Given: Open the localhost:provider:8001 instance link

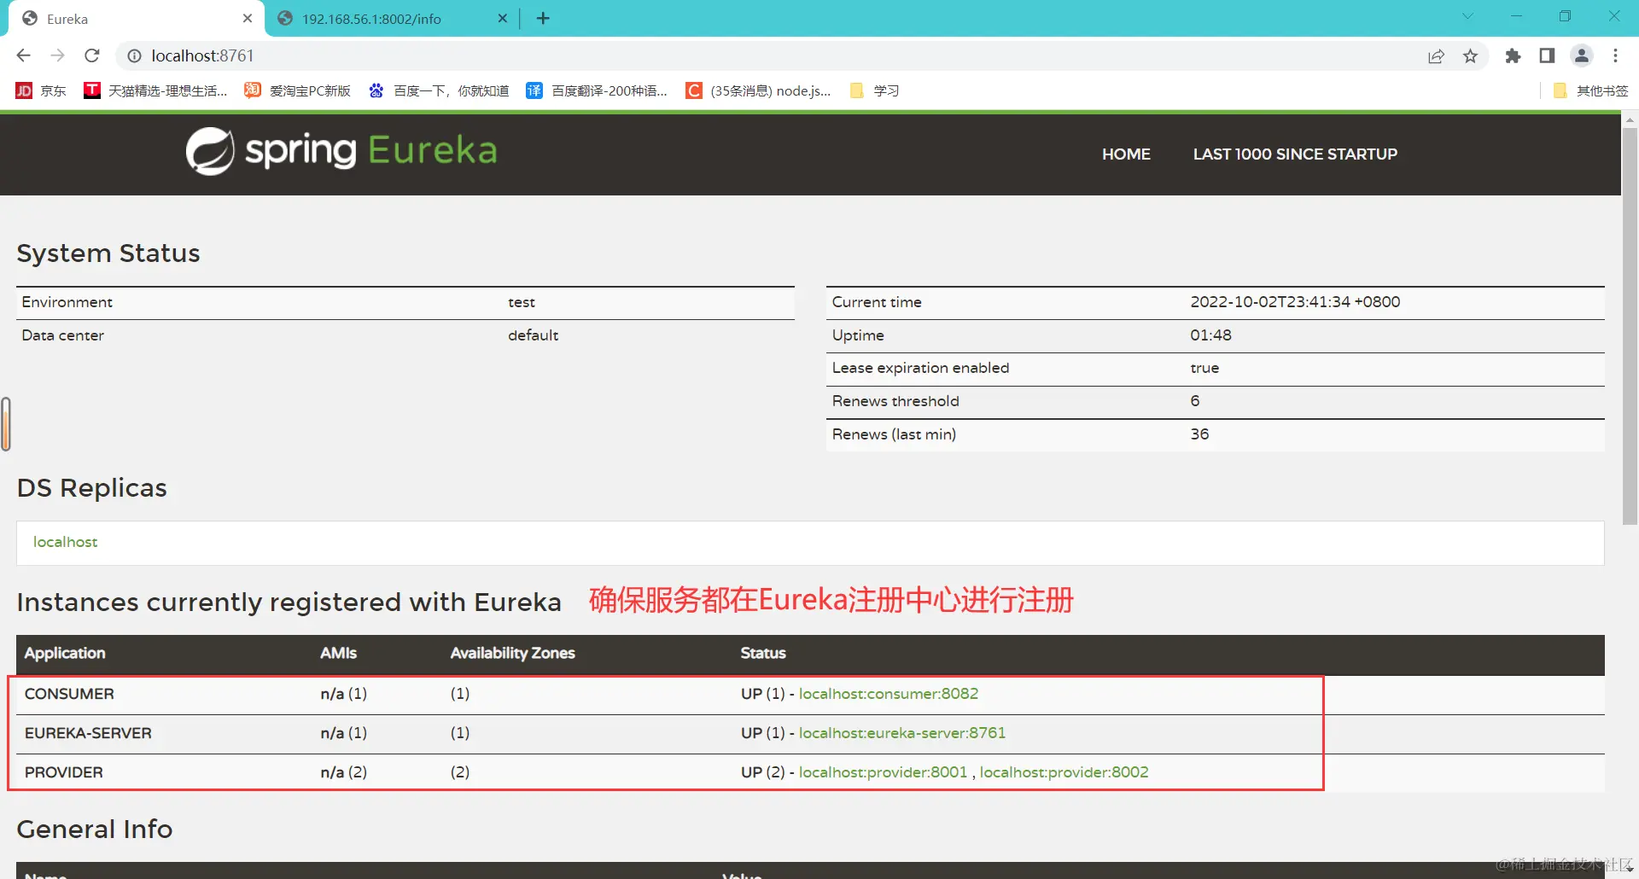Looking at the screenshot, I should 883,772.
